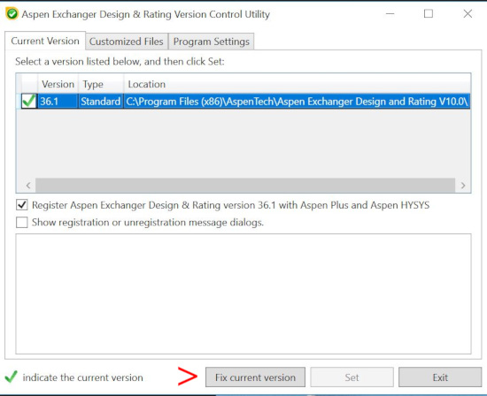Click the Fix current version button

click(x=255, y=377)
